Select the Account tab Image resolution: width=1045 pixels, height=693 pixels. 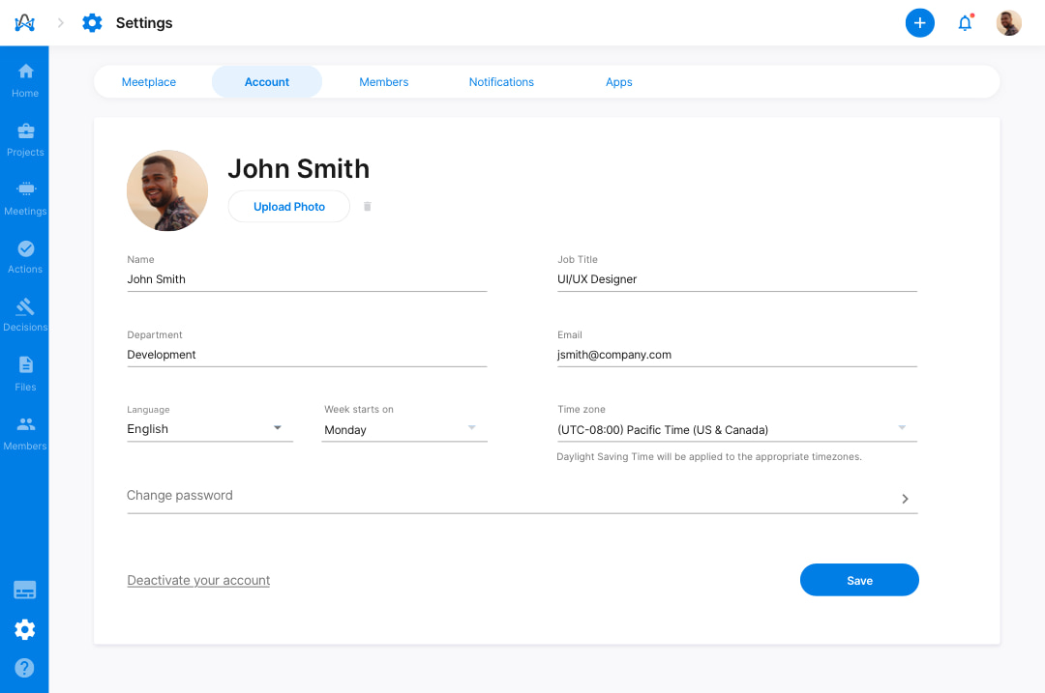[x=267, y=82]
